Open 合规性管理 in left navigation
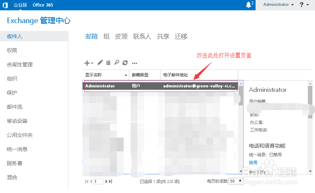Screen dimensions: 315x193 coord(20,64)
